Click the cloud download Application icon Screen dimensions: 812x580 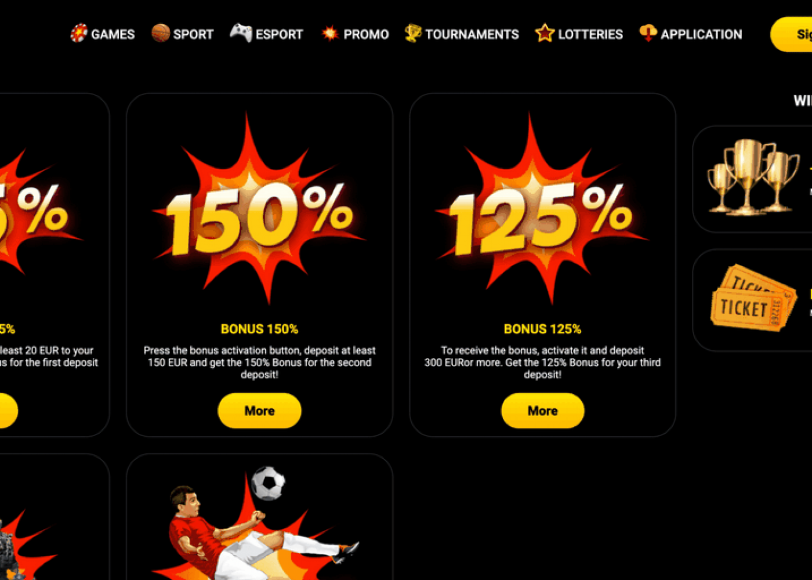pos(648,33)
